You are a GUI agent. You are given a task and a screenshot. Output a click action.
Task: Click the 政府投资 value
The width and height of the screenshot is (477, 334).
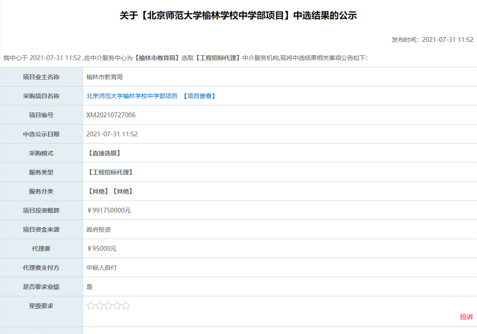click(99, 230)
